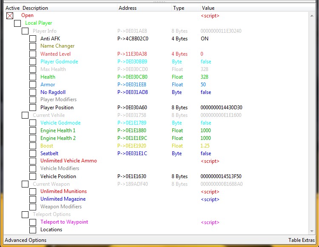Expand the Local Player group
This screenshot has height=247, width=319.
pyautogui.click(x=17, y=23)
